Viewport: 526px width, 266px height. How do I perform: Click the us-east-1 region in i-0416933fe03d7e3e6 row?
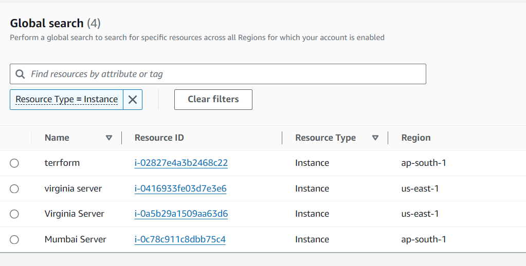pos(420,188)
